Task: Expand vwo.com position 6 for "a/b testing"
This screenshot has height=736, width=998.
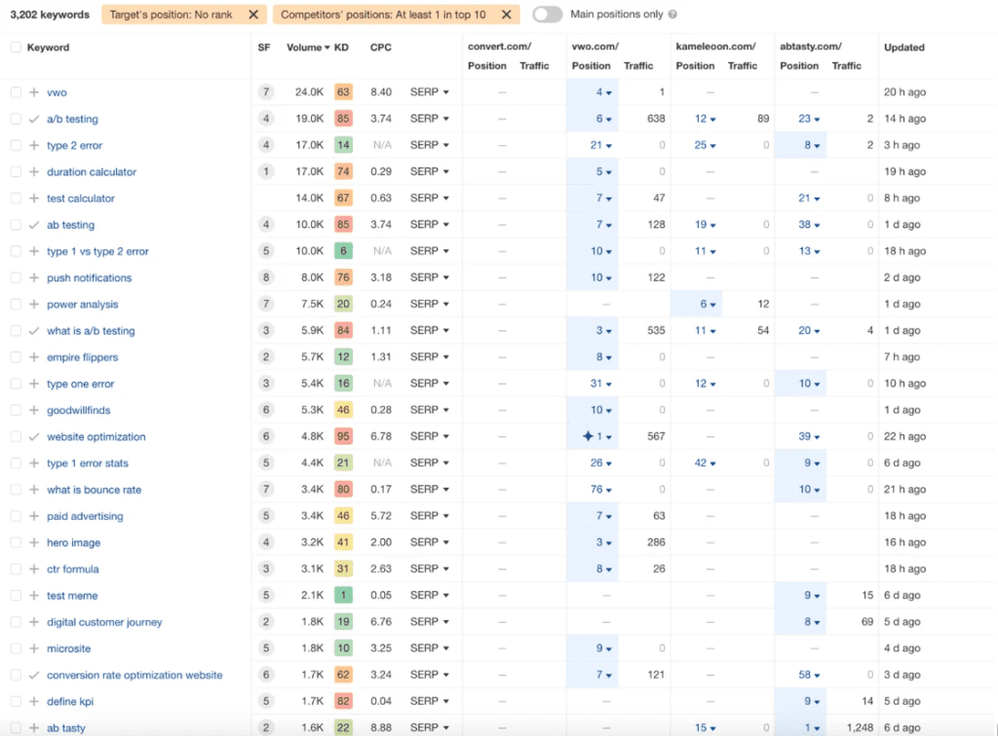Action: (x=603, y=119)
